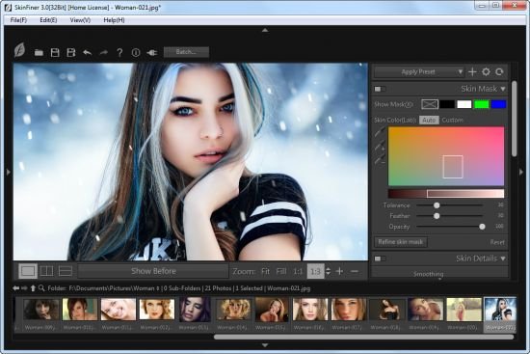Select Custom skin color mode

(x=452, y=121)
